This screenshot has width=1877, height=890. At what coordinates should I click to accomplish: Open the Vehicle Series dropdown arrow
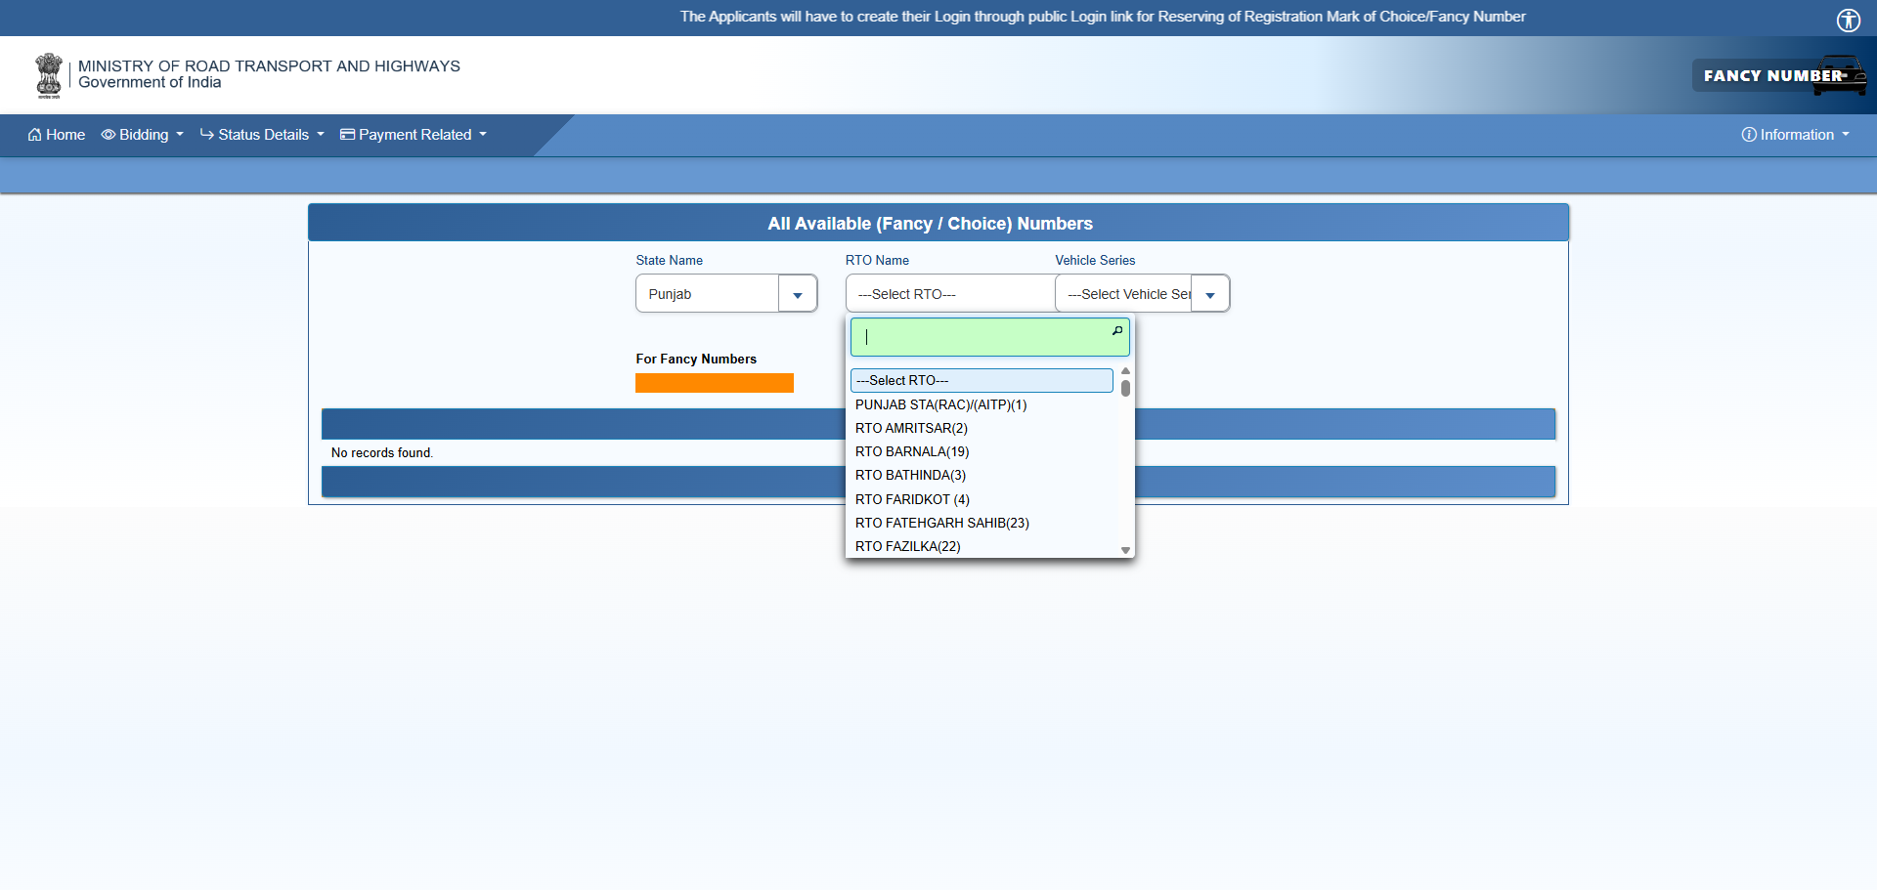(x=1210, y=294)
